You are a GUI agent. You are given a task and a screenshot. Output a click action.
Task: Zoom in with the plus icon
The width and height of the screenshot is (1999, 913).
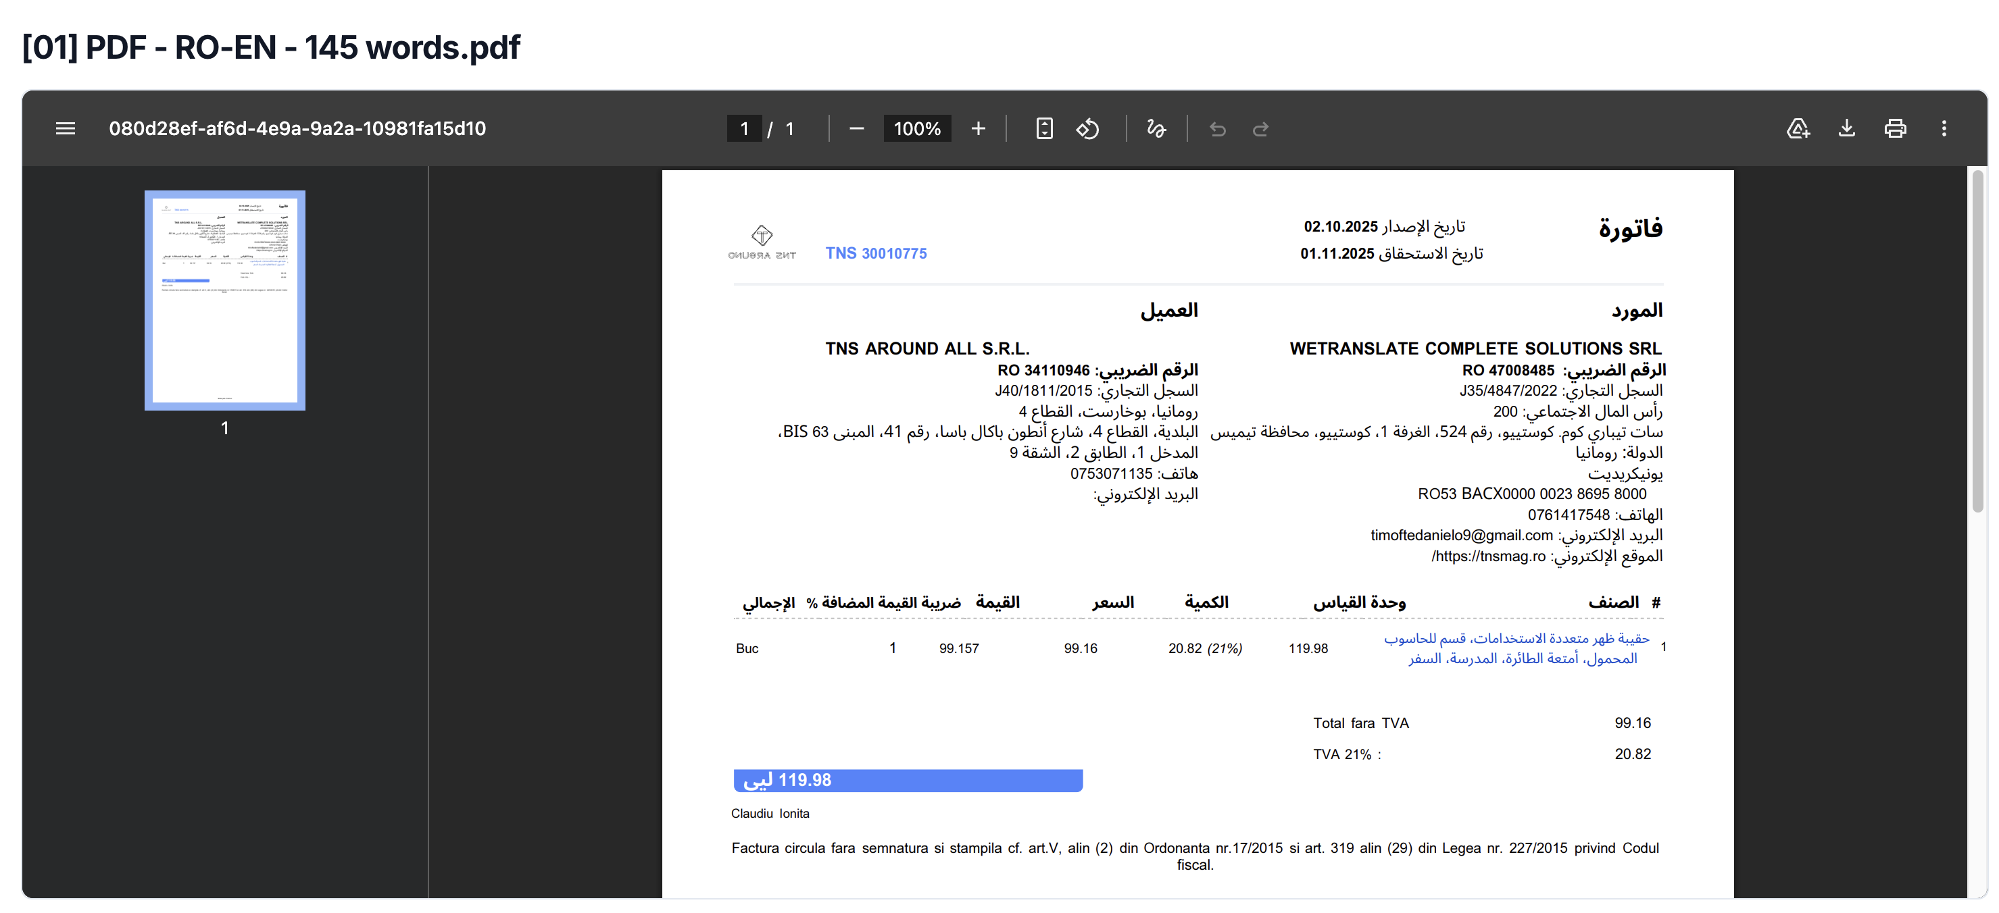coord(978,129)
